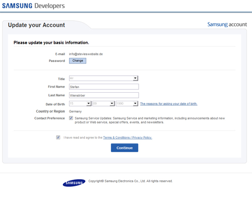Toggle the Terms & Conditions agreement checkbox
This screenshot has width=252, height=200.
(58, 138)
